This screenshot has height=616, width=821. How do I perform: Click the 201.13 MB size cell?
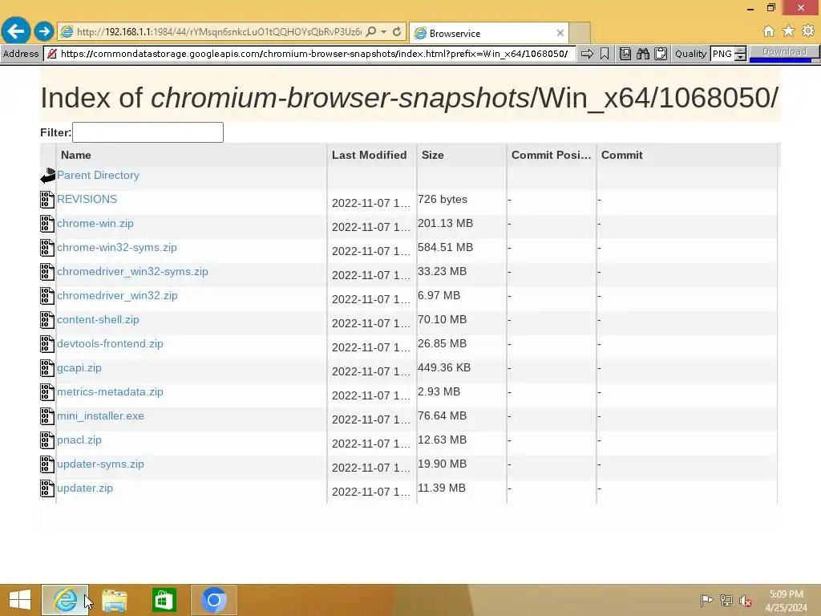445,223
